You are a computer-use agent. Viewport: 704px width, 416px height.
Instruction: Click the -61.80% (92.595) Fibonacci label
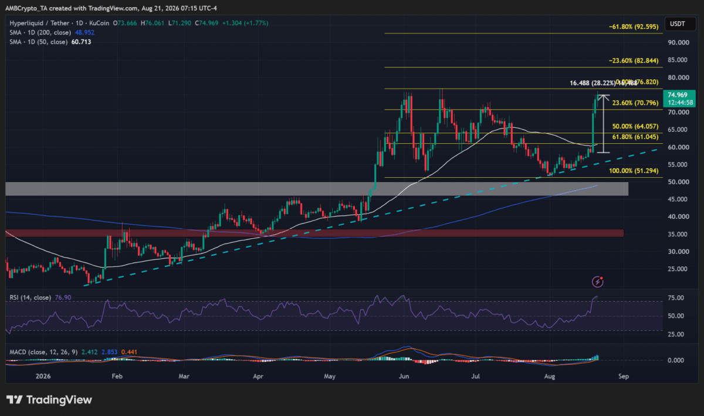click(635, 26)
